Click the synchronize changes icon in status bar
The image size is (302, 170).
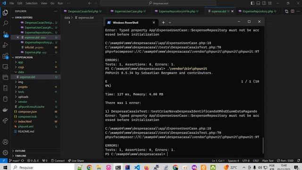23,161
